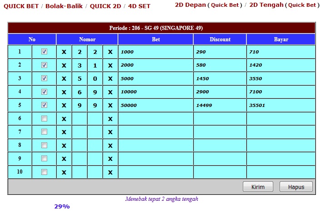Select the discount value 580
The width and height of the screenshot is (325, 213).
[201, 65]
